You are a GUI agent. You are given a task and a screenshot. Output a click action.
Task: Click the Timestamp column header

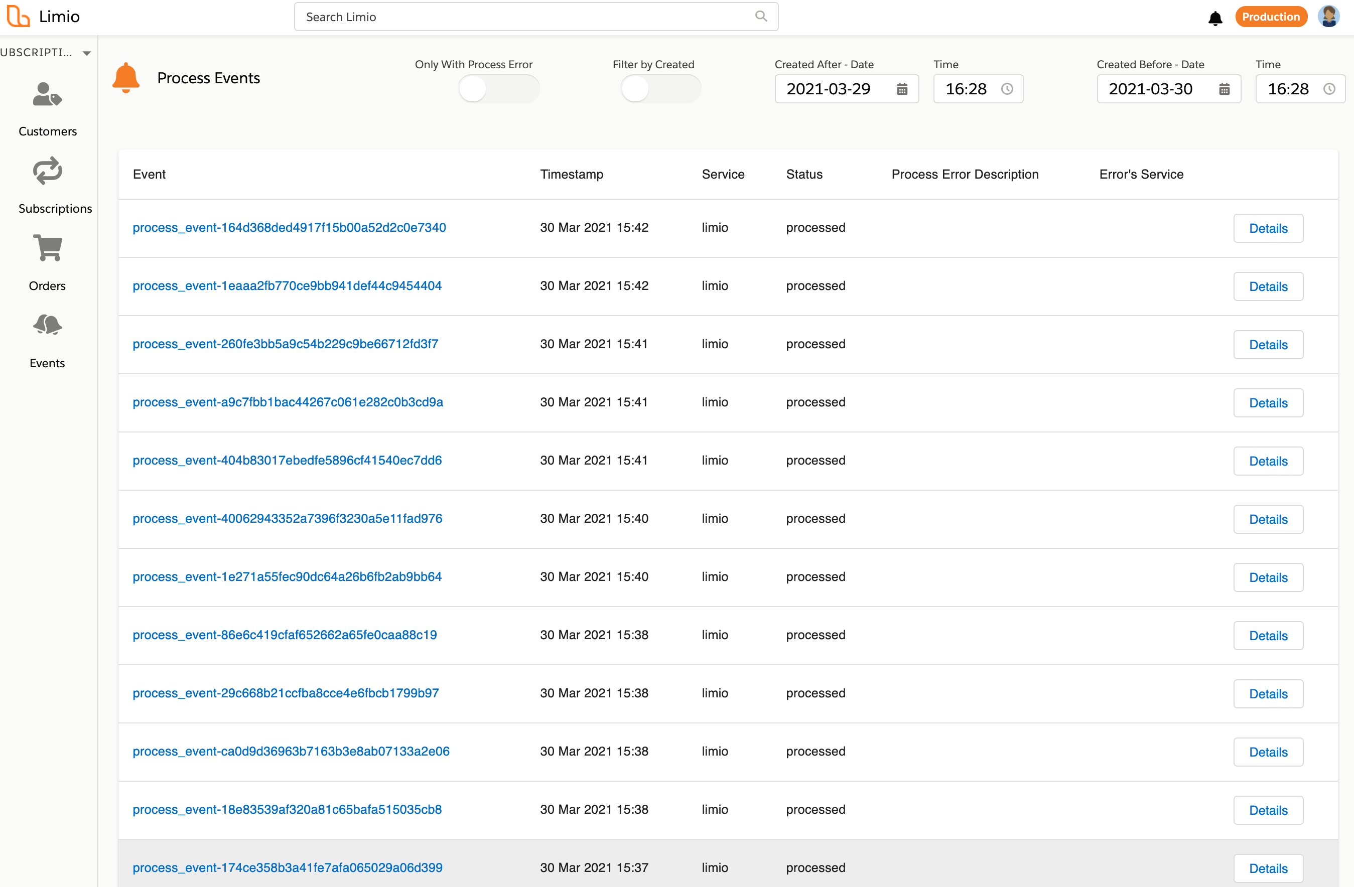pyautogui.click(x=571, y=174)
